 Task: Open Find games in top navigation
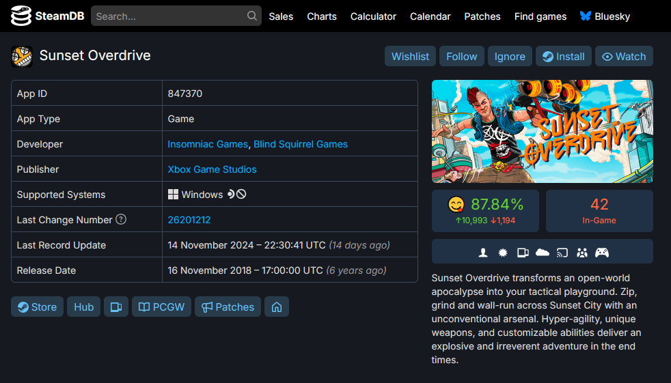coord(540,16)
